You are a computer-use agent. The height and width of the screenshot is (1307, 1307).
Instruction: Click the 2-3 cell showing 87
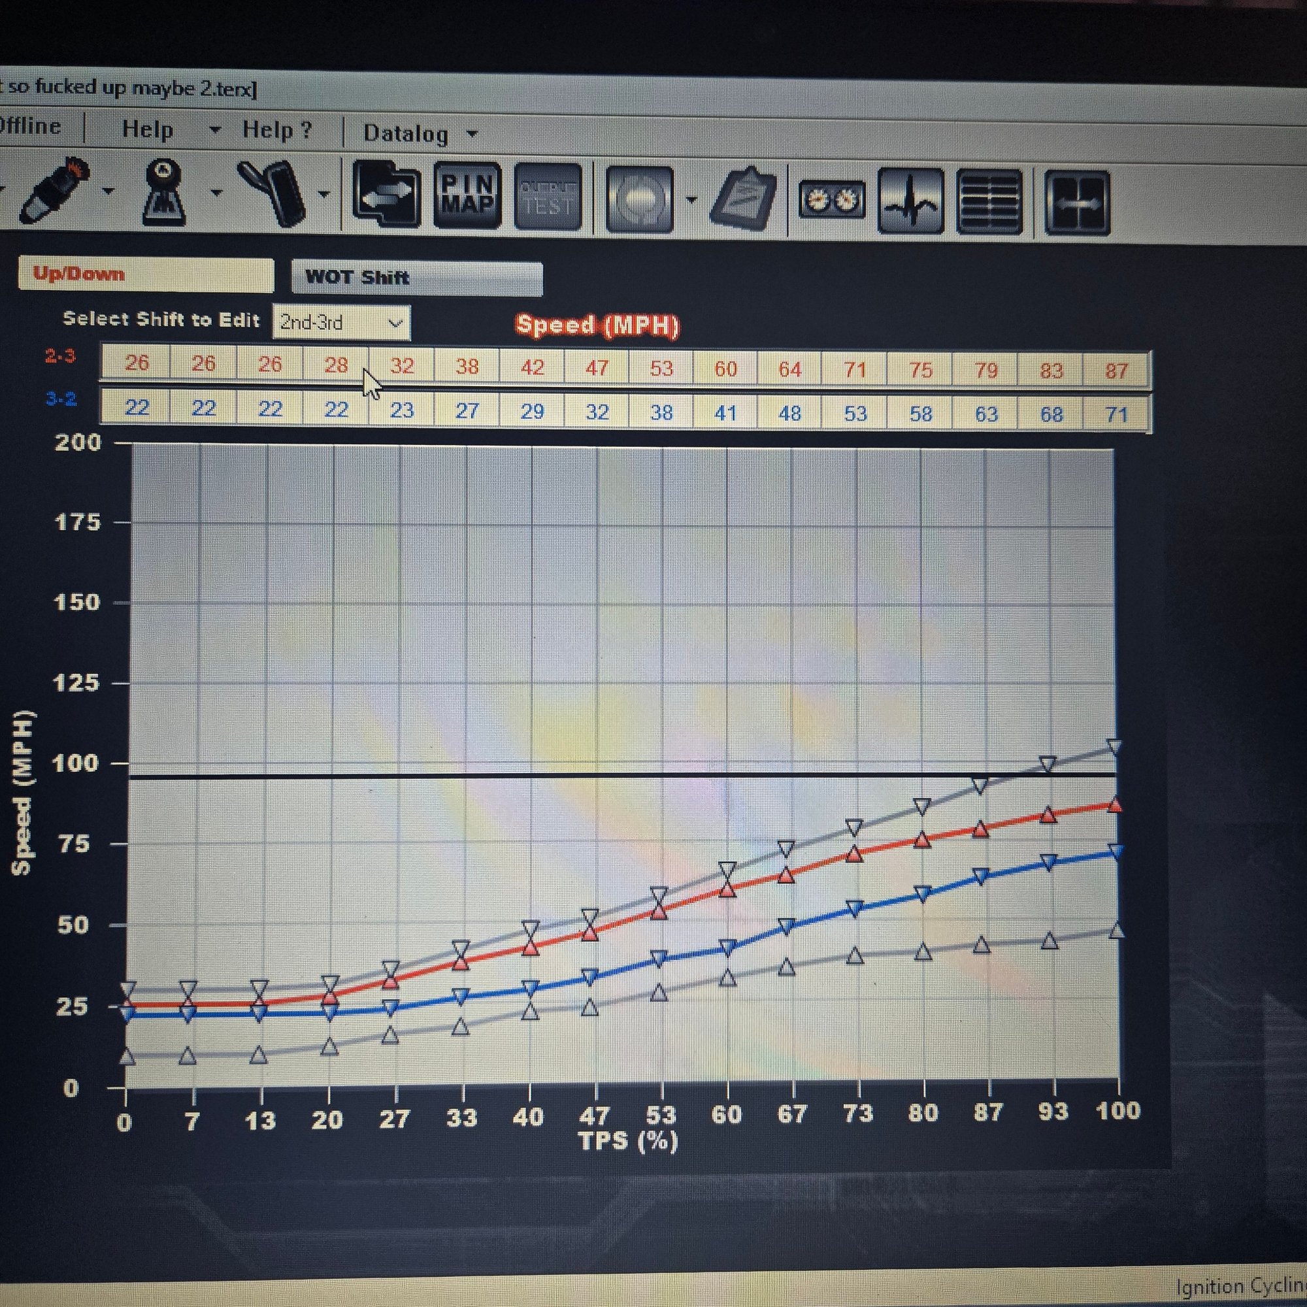click(x=1116, y=371)
